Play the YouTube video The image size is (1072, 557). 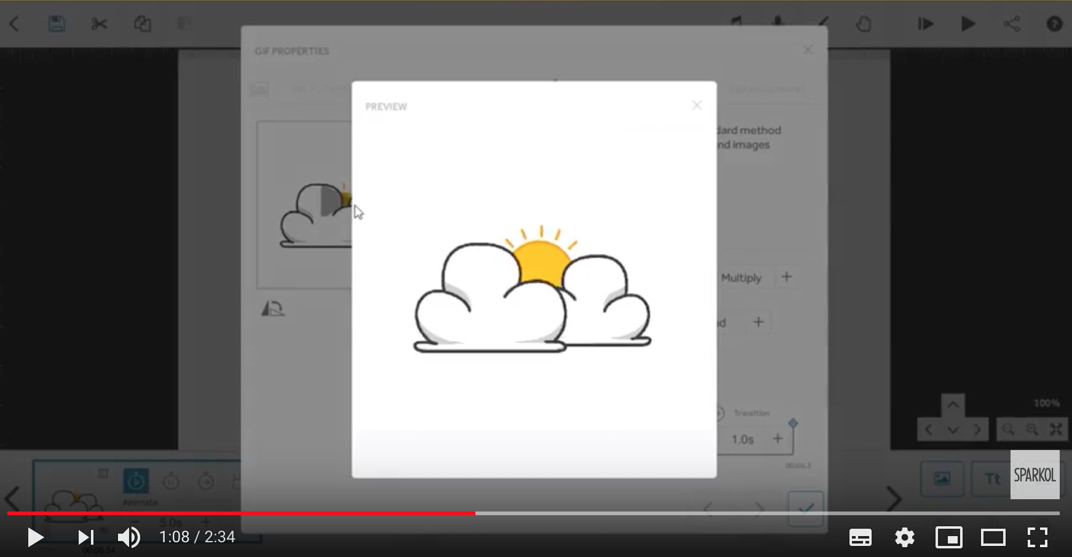click(x=35, y=537)
